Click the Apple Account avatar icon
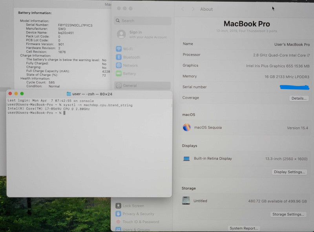This screenshot has width=314, height=232. point(121,34)
